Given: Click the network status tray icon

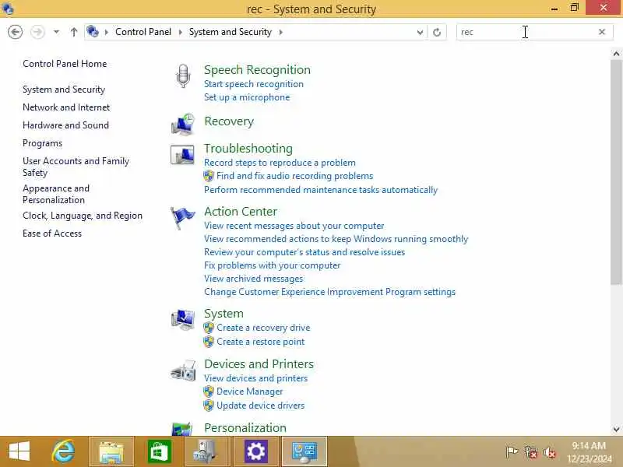Looking at the screenshot, I should (x=531, y=451).
